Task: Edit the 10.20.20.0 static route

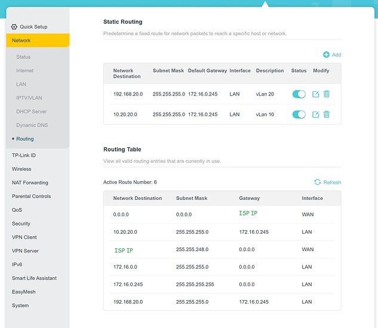Action: click(x=315, y=115)
